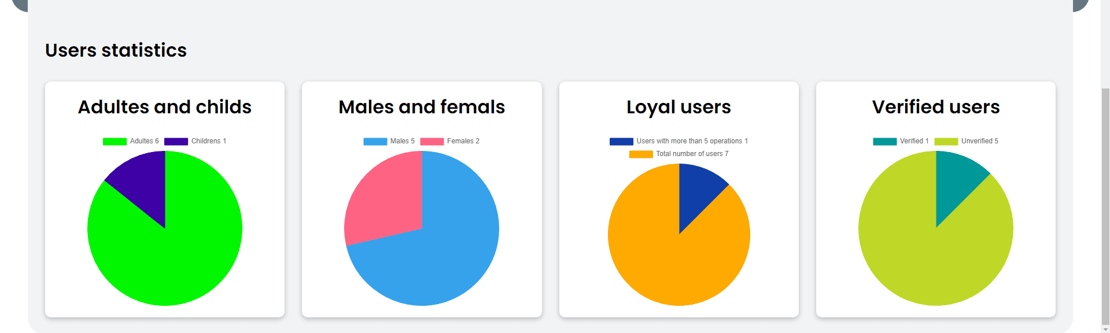Toggle the Males legend blue swatch

click(x=375, y=142)
